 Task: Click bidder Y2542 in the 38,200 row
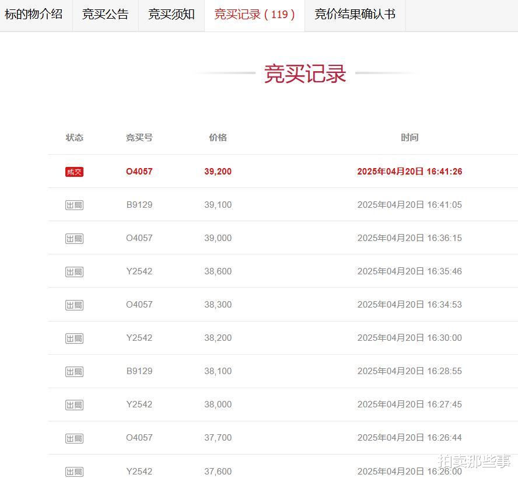coord(139,338)
